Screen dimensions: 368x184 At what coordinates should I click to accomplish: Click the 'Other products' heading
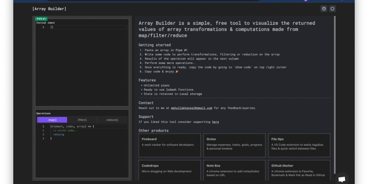click(154, 131)
